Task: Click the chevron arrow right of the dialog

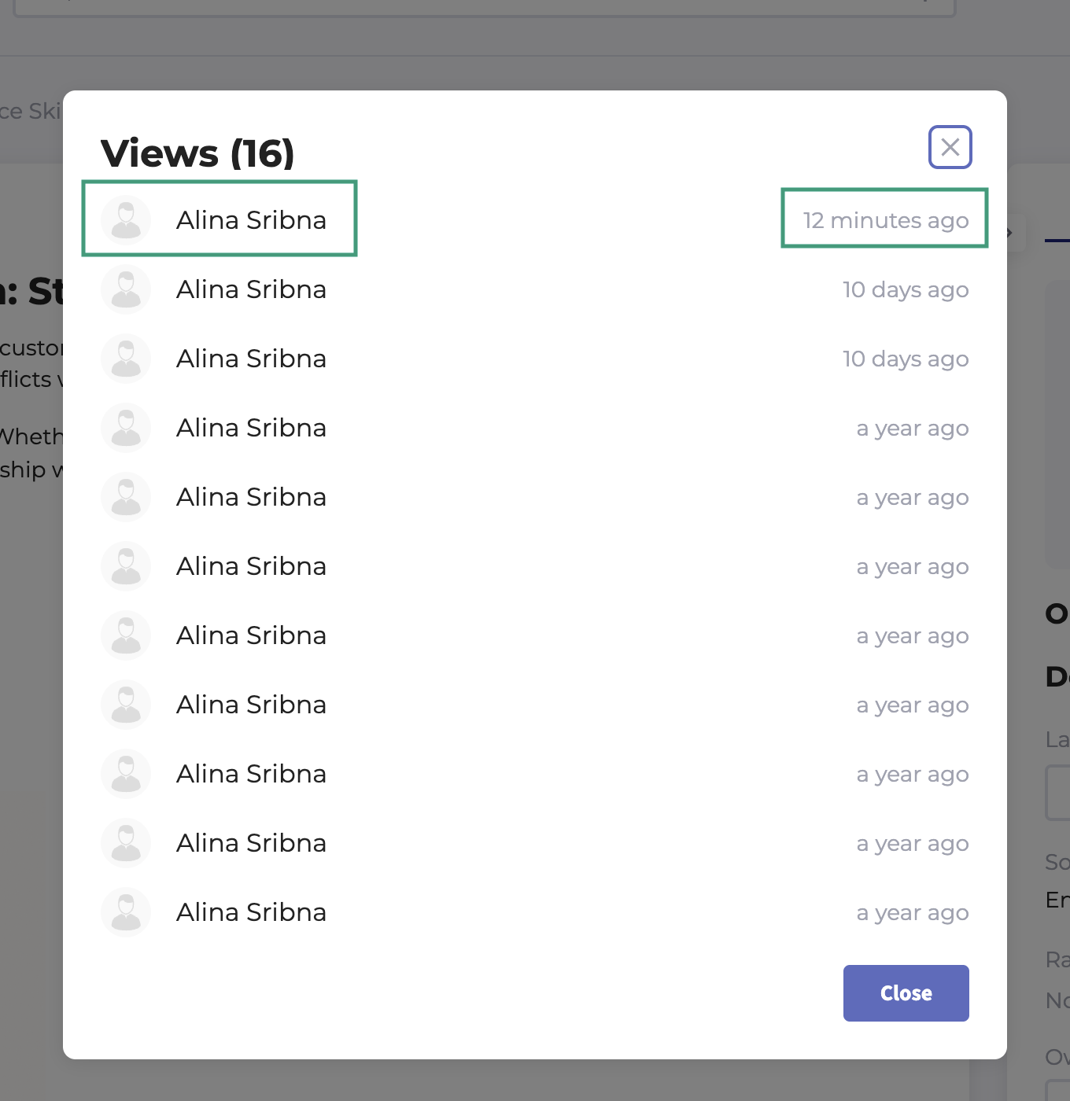Action: click(x=1010, y=233)
